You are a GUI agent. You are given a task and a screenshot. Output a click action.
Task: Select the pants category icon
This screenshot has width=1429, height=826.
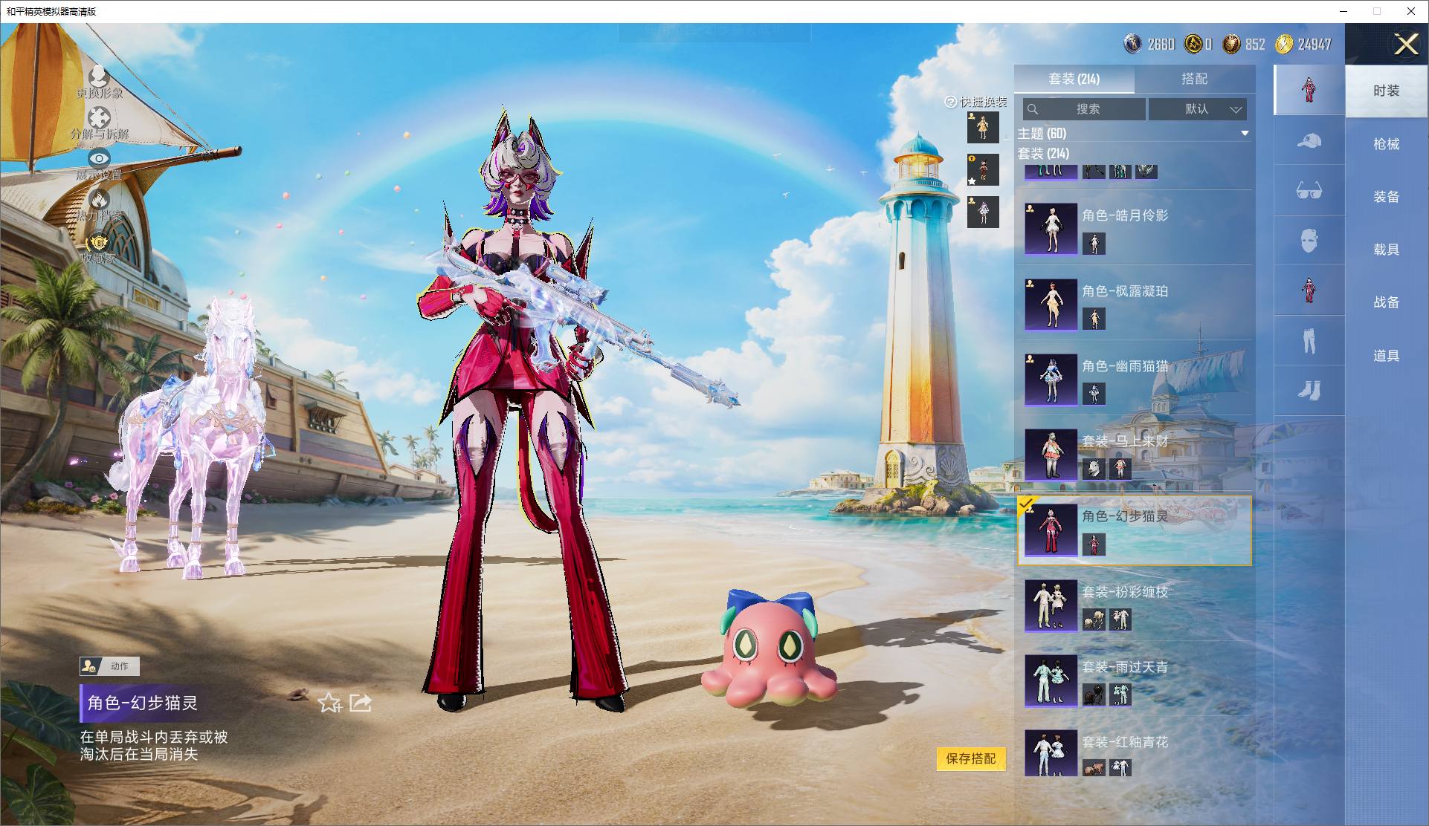click(1309, 341)
